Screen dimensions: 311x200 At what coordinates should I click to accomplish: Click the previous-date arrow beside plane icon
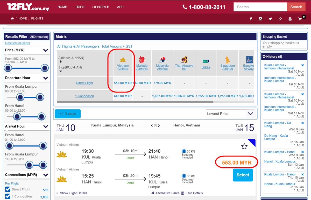152,126
